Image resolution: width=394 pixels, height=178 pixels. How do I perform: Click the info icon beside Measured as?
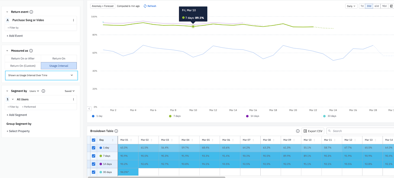click(x=31, y=51)
